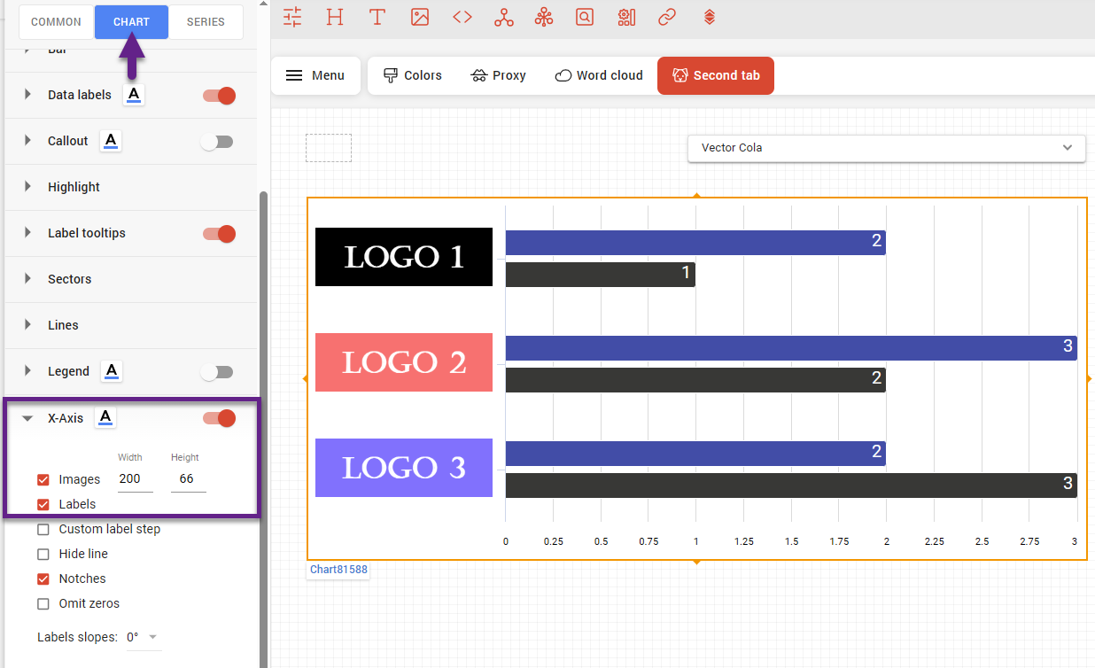Check the Hide line checkbox
The width and height of the screenshot is (1095, 668).
(43, 554)
